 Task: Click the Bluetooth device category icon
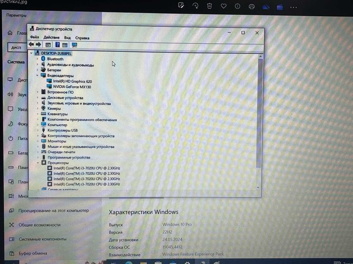43,58
